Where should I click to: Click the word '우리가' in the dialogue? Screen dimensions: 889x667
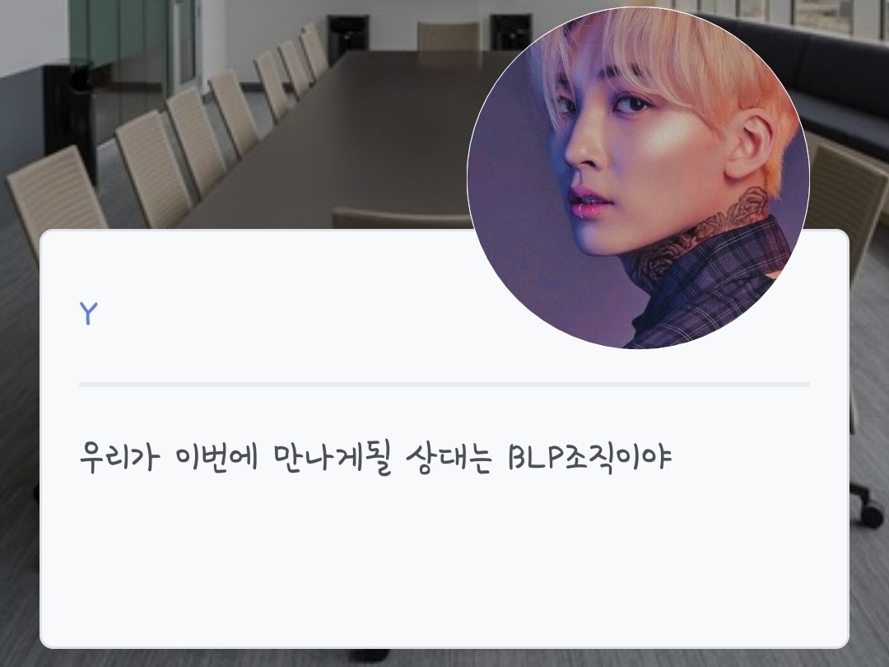click(119, 456)
